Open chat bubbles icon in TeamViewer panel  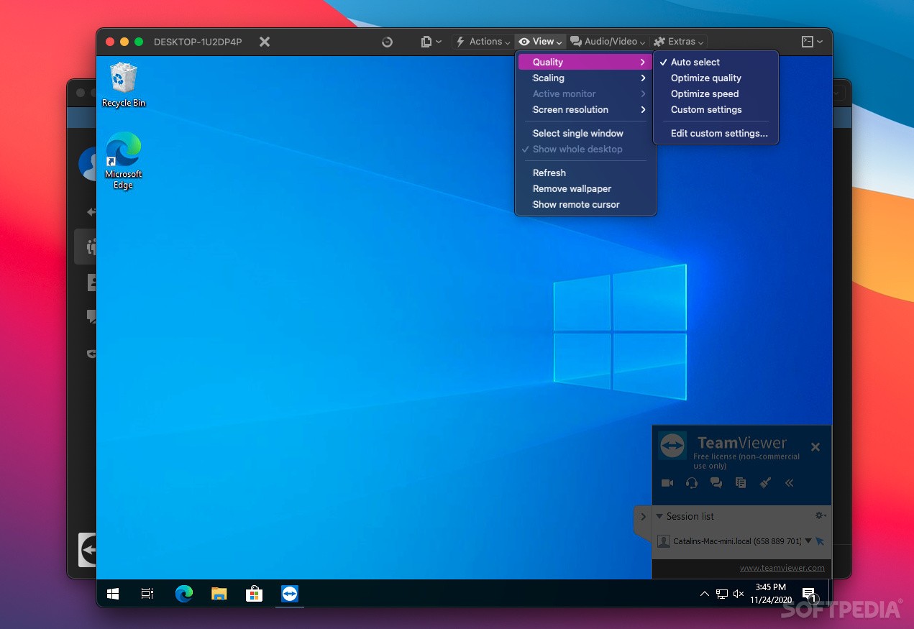pyautogui.click(x=716, y=483)
